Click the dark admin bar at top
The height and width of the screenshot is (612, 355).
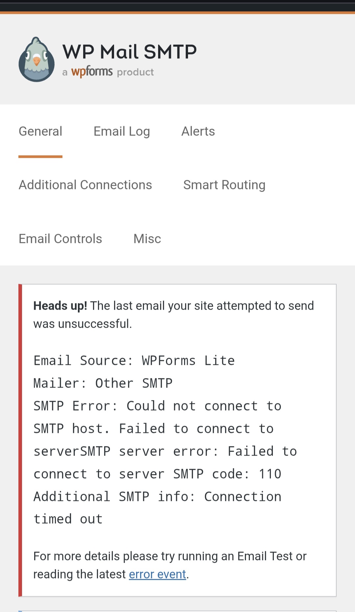coord(177,6)
